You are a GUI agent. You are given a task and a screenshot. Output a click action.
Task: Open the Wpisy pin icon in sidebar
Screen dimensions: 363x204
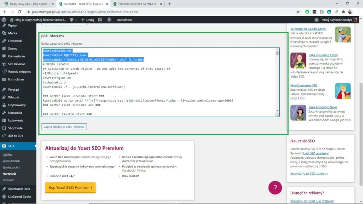point(4,25)
